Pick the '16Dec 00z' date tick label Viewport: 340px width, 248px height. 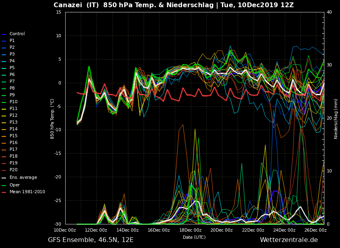tap(159, 230)
